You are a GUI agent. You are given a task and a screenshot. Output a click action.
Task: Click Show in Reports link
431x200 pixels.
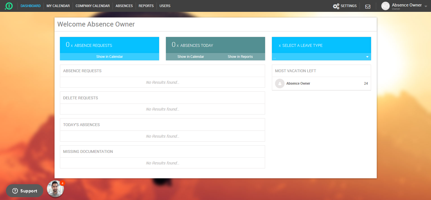tap(240, 57)
